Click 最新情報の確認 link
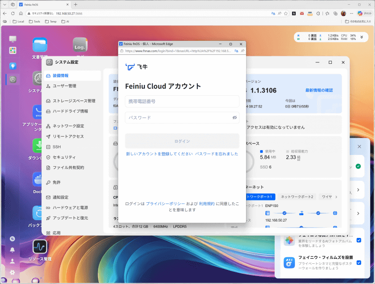The height and width of the screenshot is (284, 375). pyautogui.click(x=319, y=90)
